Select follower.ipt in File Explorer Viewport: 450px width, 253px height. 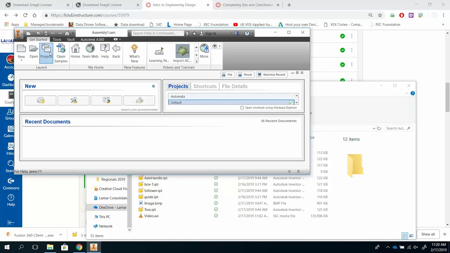point(153,190)
